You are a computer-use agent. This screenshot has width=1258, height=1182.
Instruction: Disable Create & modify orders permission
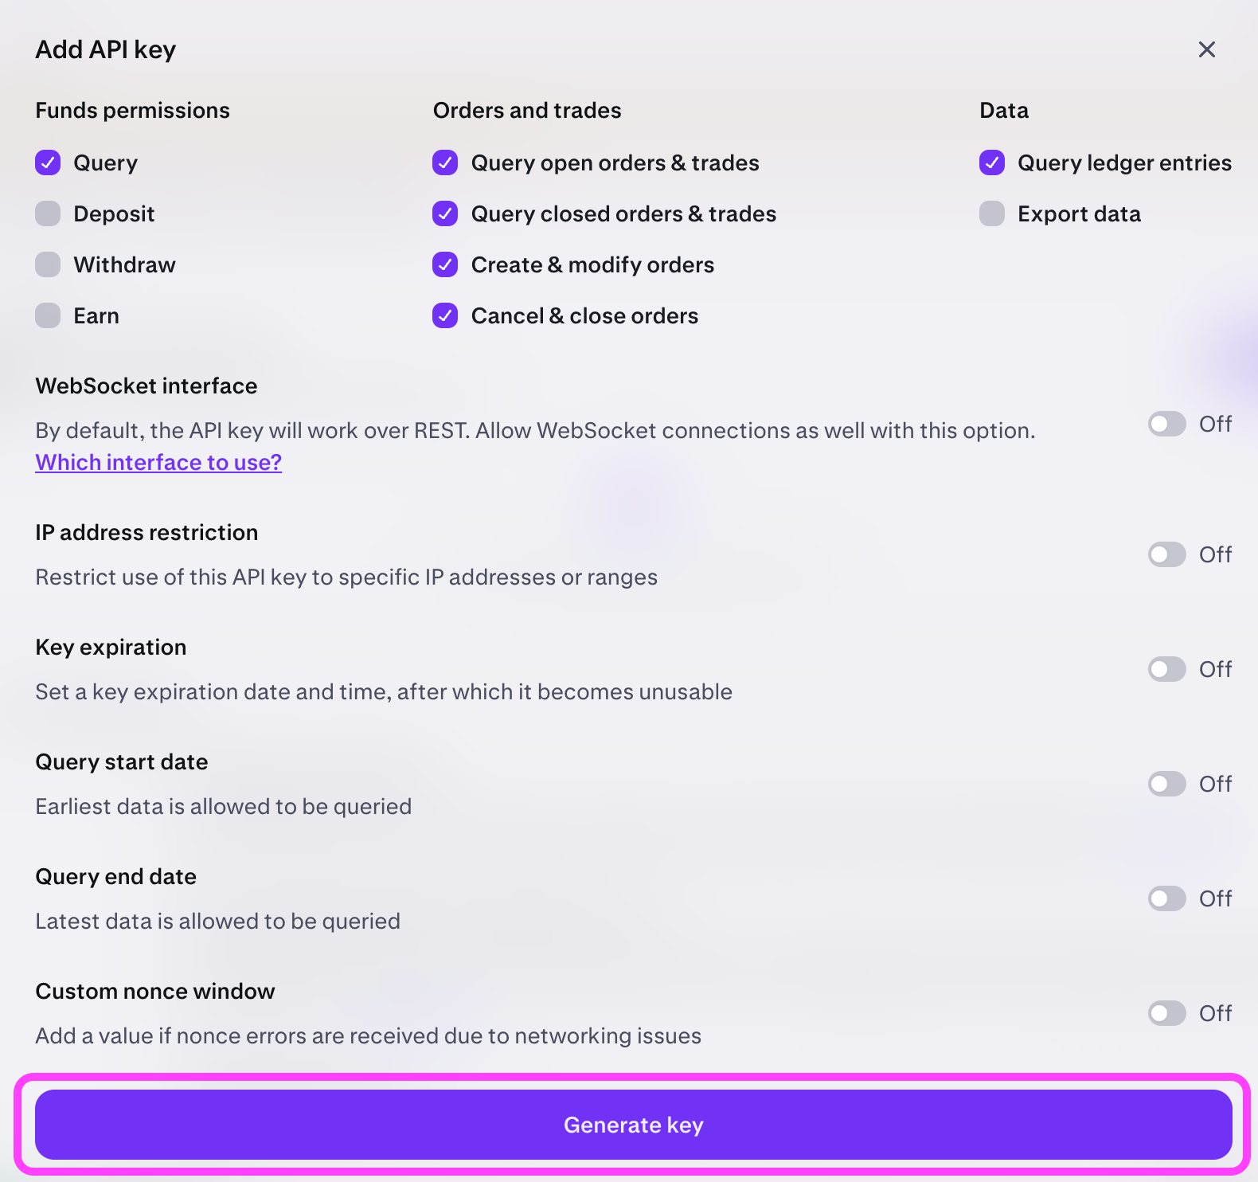coord(445,264)
